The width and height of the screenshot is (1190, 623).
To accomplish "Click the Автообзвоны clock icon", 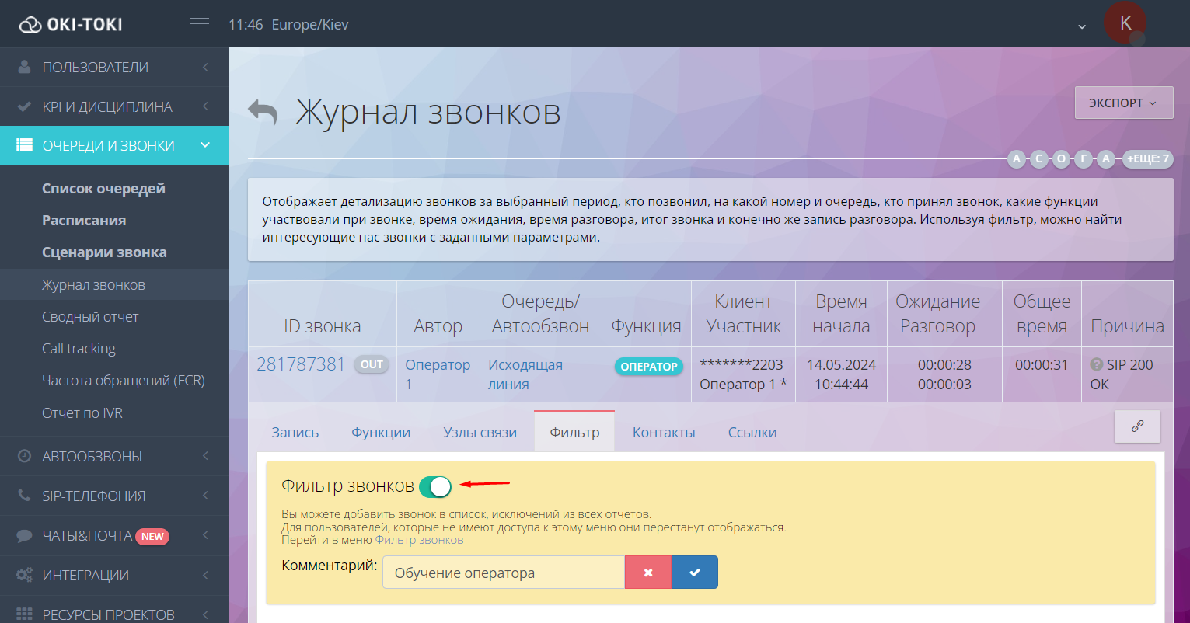I will [x=25, y=456].
